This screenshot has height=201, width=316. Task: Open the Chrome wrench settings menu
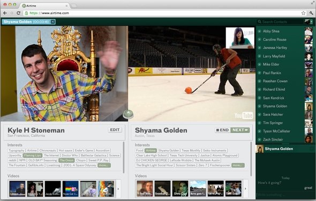pyautogui.click(x=311, y=13)
